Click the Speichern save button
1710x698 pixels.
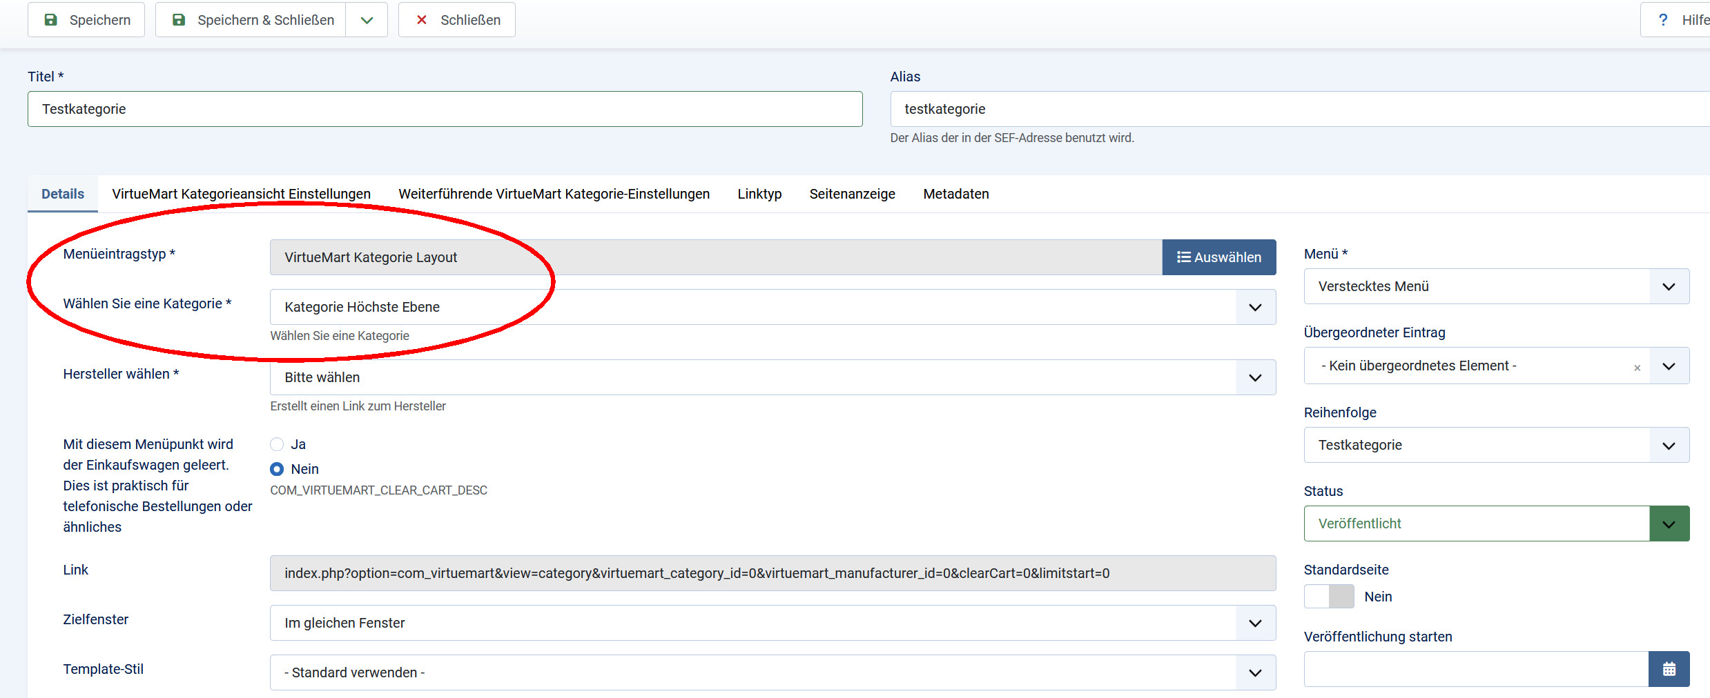tap(86, 20)
